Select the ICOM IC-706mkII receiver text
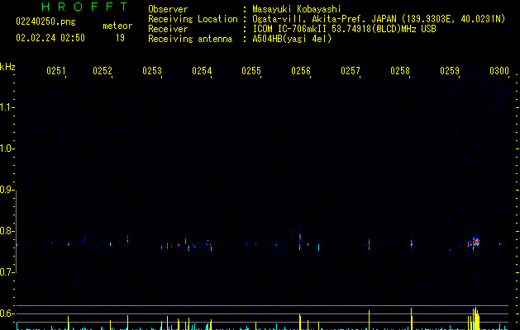This screenshot has height=330, width=520. pyautogui.click(x=344, y=29)
